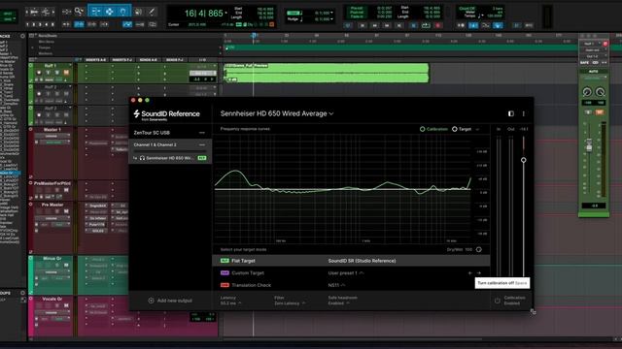Click the Add new output plus icon
The height and width of the screenshot is (349, 622).
click(x=152, y=301)
